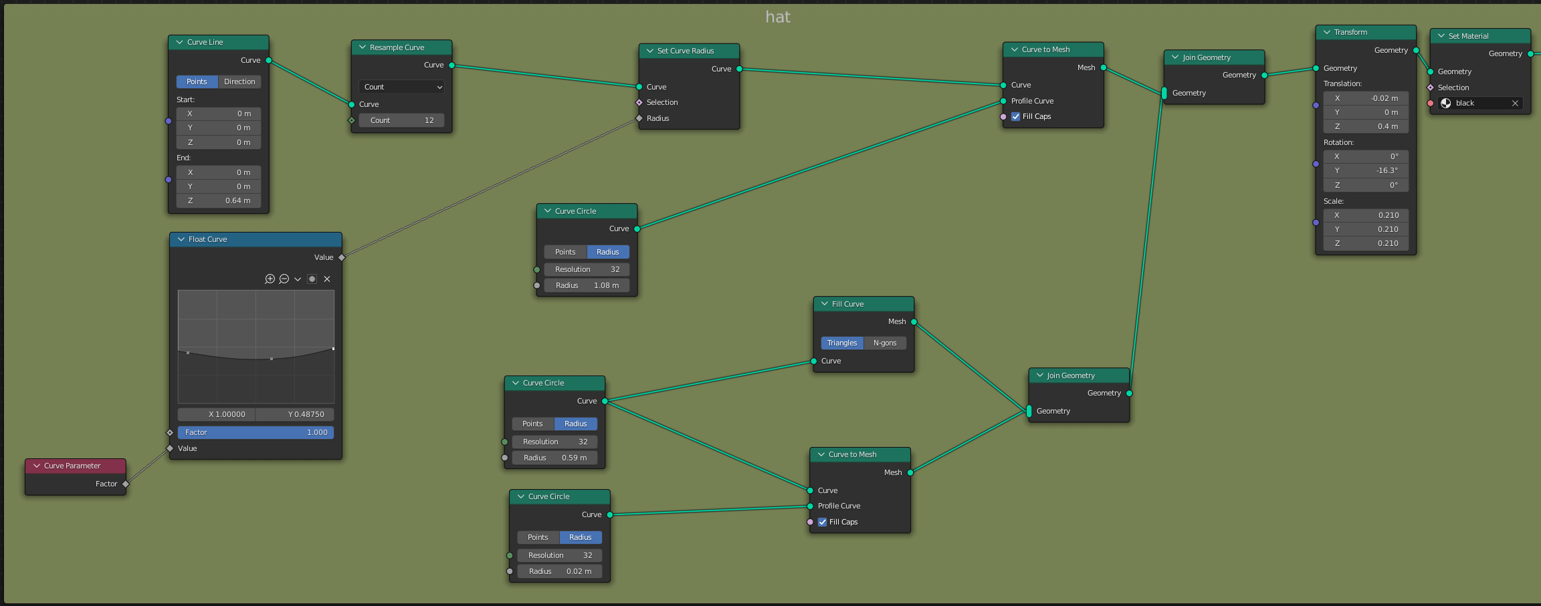The width and height of the screenshot is (1541, 606).
Task: Select the Curve Parameter node header
Action: point(76,466)
